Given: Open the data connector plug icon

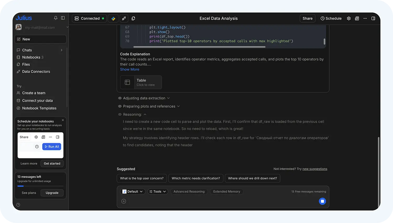Looking at the screenshot, I should click(x=124, y=19).
